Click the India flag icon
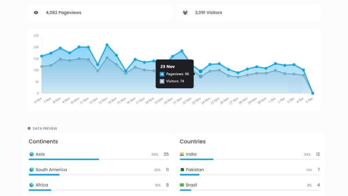This screenshot has height=196, width=348. (x=182, y=154)
